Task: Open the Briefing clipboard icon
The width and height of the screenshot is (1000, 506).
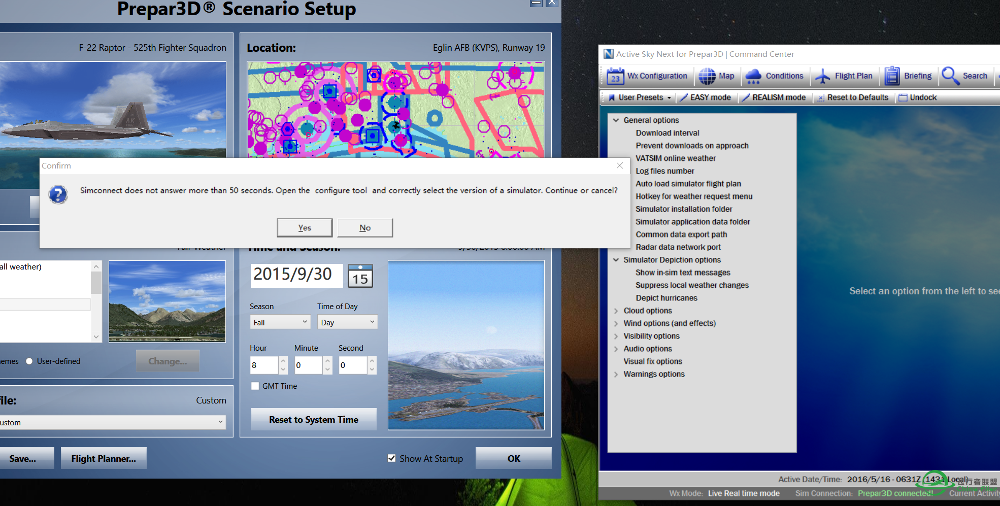Action: [x=892, y=76]
